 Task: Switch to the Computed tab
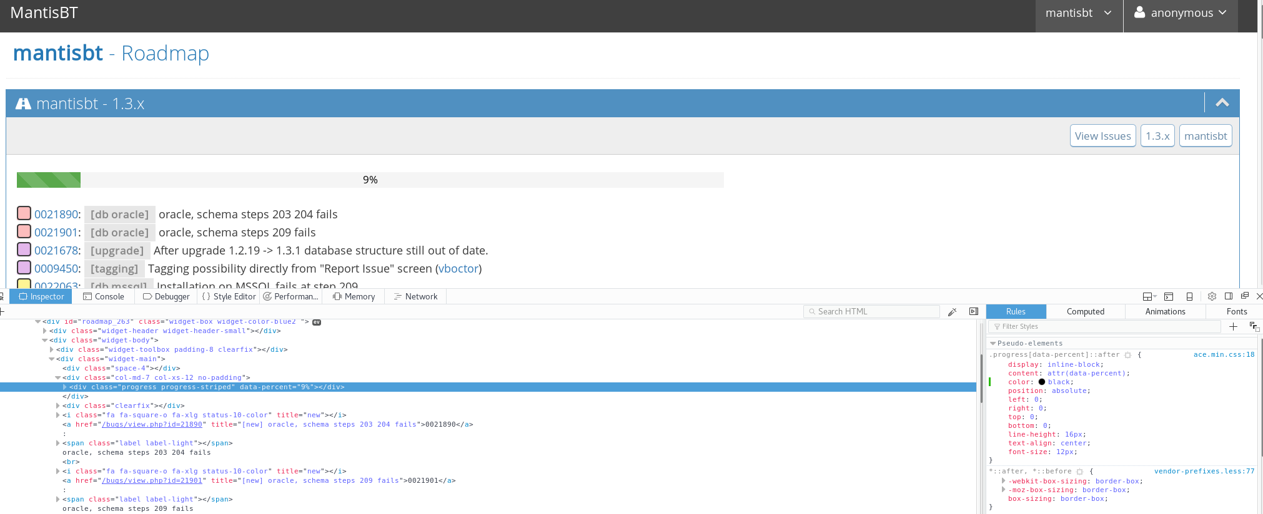(x=1085, y=311)
